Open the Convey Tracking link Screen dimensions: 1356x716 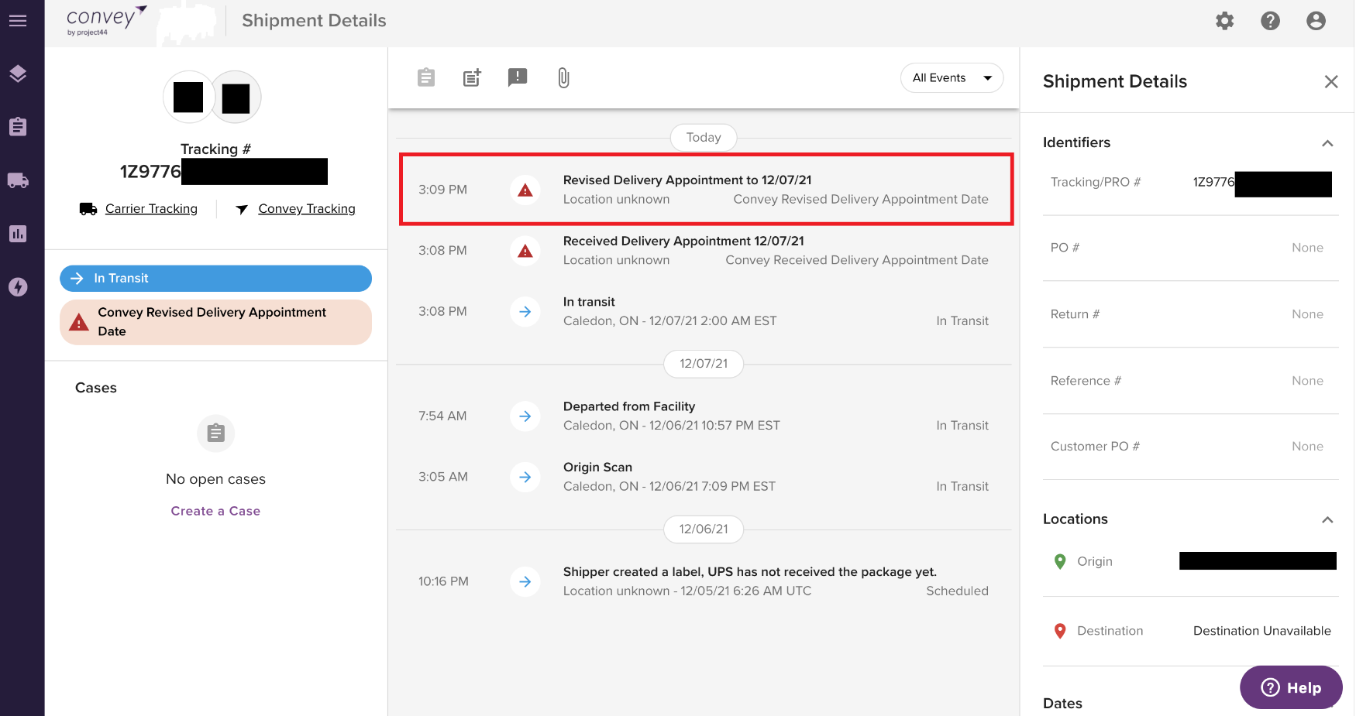(307, 209)
